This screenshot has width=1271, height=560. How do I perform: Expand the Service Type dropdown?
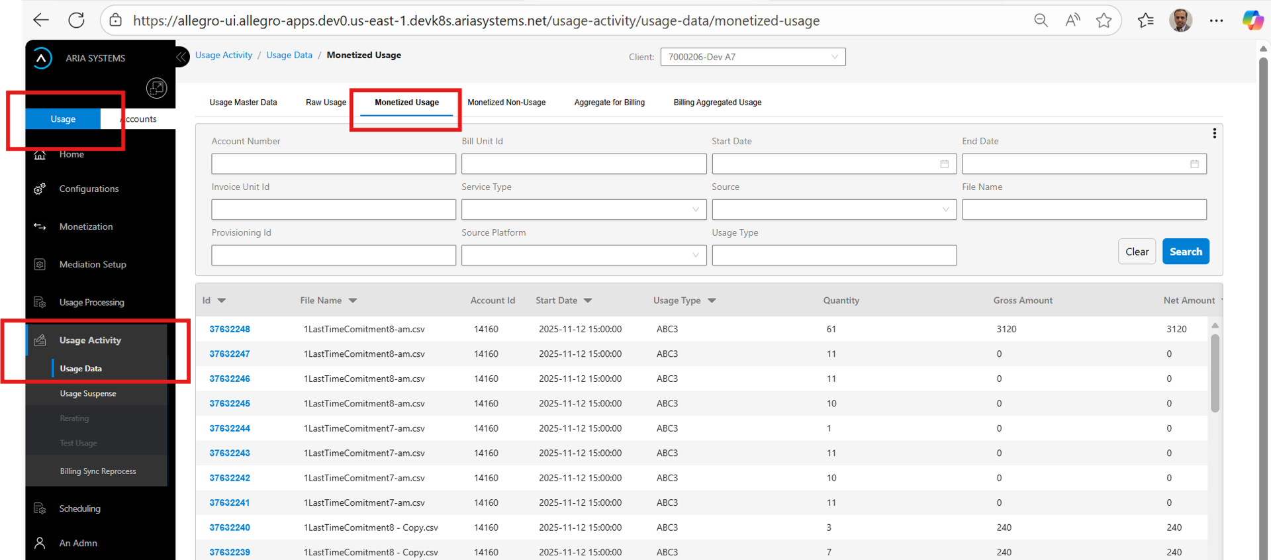(583, 210)
